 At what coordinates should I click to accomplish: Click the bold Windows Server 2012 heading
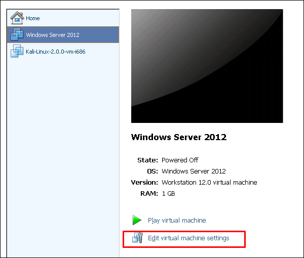click(x=178, y=137)
